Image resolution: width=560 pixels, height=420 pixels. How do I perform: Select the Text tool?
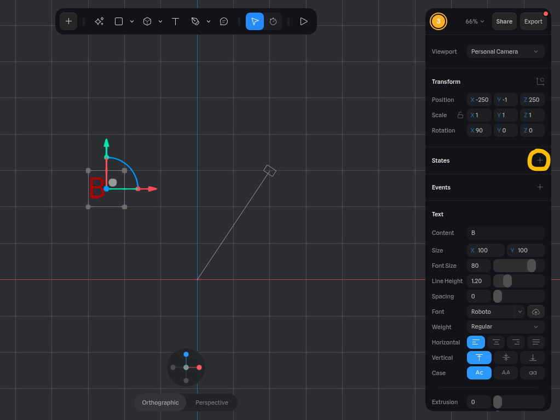(x=175, y=21)
